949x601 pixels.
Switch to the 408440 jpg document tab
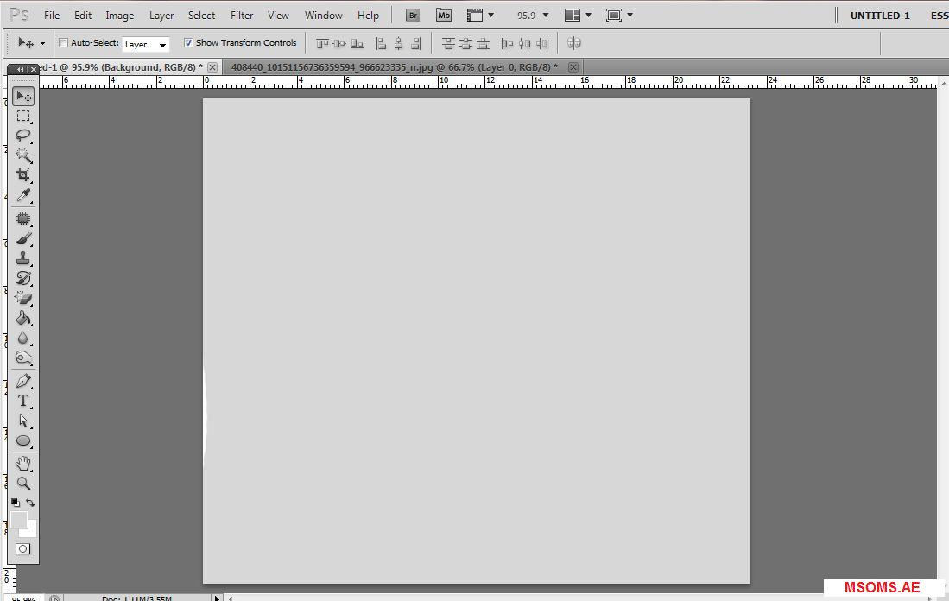(394, 66)
